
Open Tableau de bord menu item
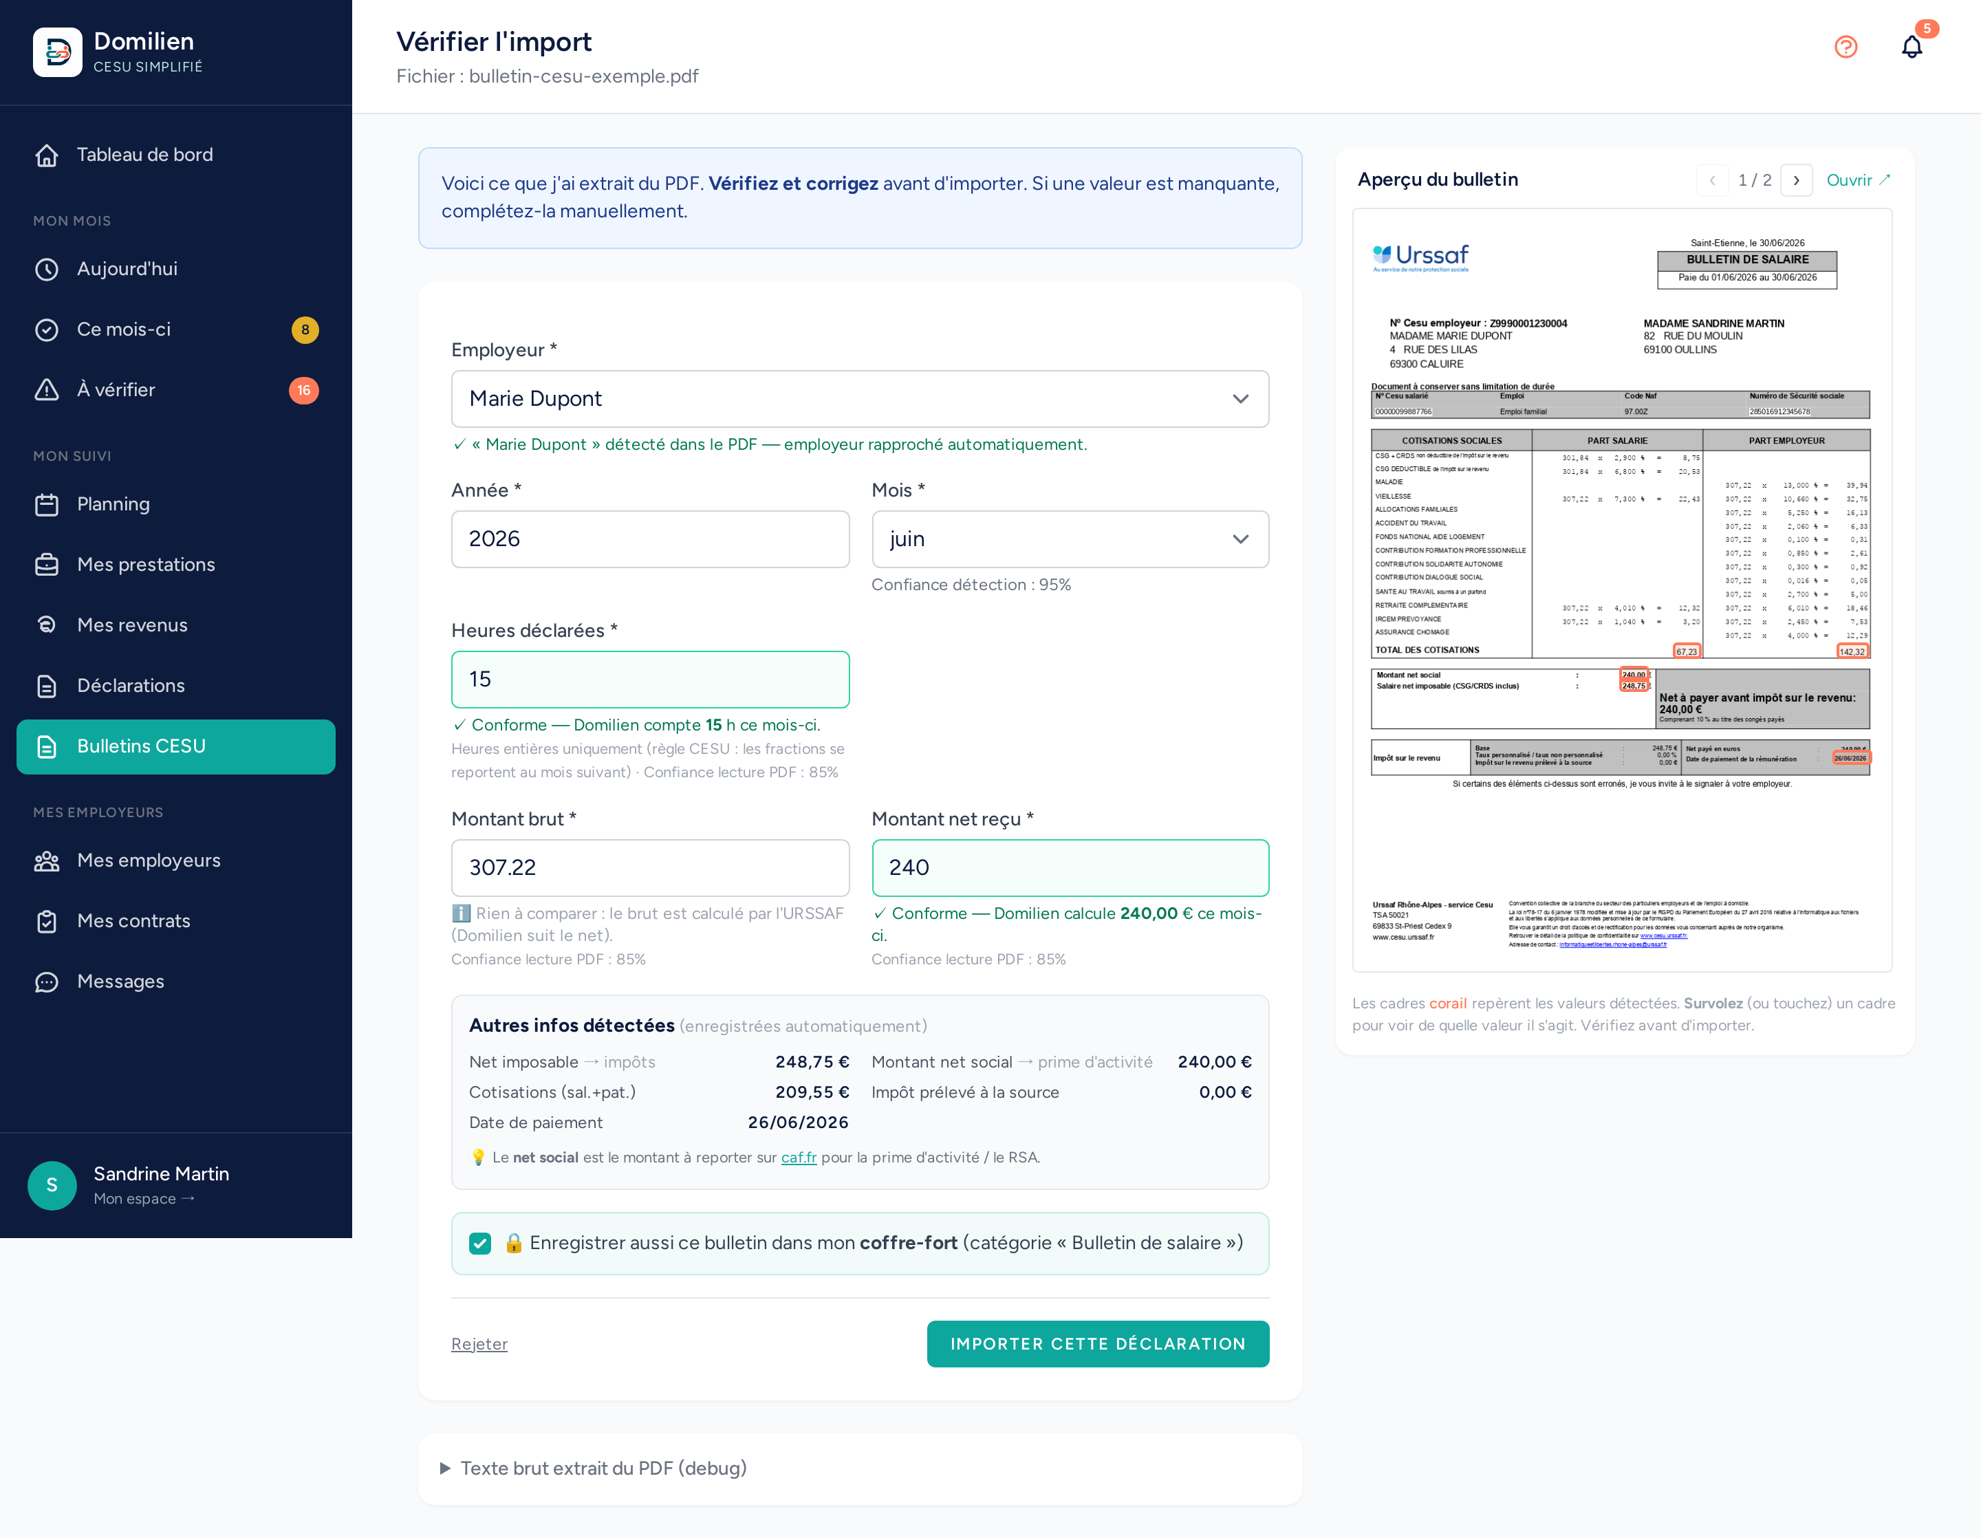click(x=176, y=155)
